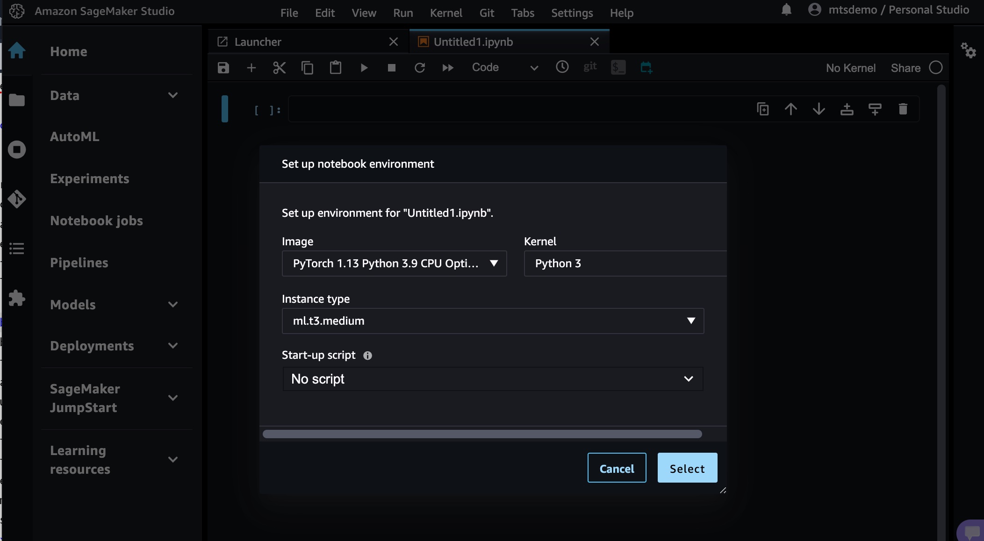Click the cut cell scissors icon
984x541 pixels.
pos(279,68)
